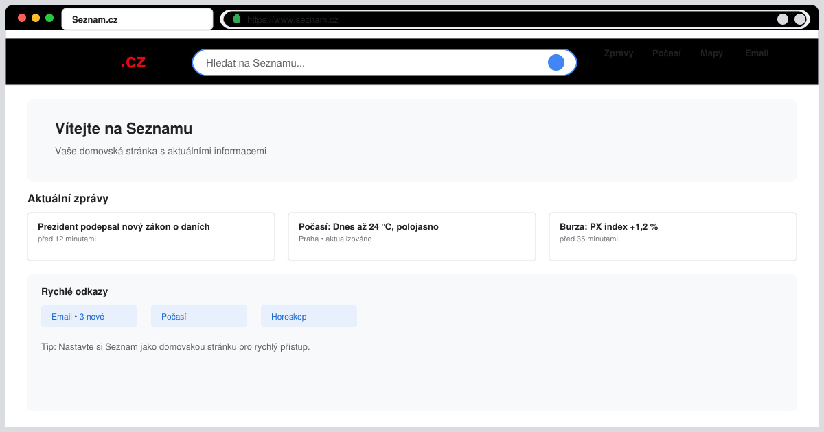Click the Horoskop quick link
This screenshot has width=824, height=432.
click(309, 316)
